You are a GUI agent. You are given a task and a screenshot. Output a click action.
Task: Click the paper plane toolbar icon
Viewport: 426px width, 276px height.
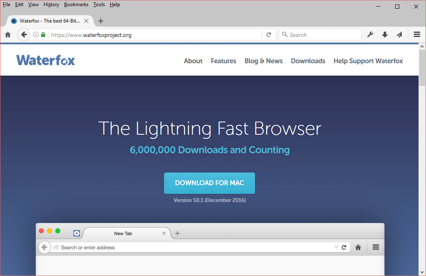pyautogui.click(x=399, y=35)
